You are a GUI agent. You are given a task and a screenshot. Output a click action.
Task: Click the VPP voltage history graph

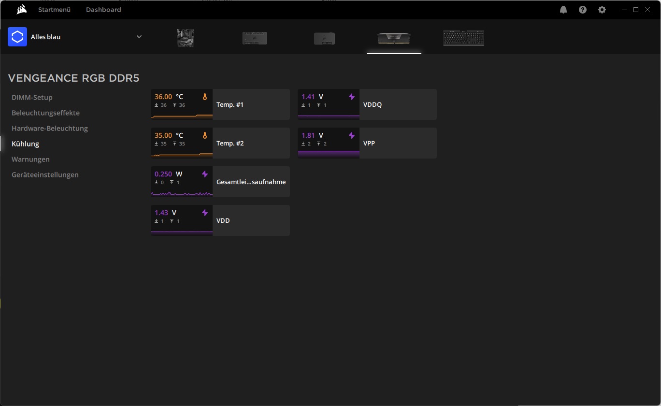329,154
